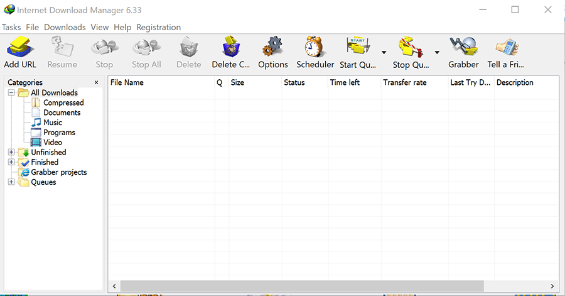565x296 pixels.
Task: Click the Stop toolbar icon
Action: coord(104,48)
